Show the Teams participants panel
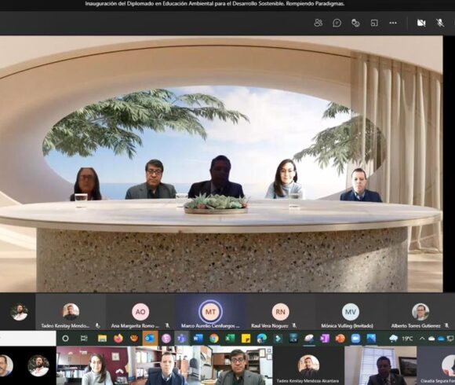The width and height of the screenshot is (455, 385). (318, 23)
